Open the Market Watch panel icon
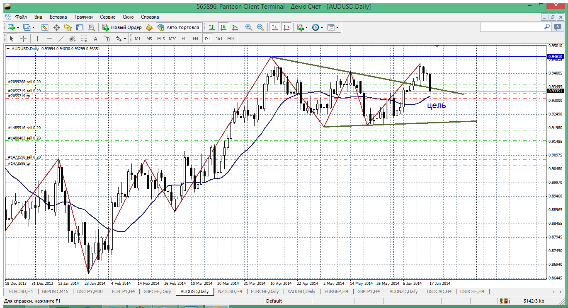 [x=45, y=27]
